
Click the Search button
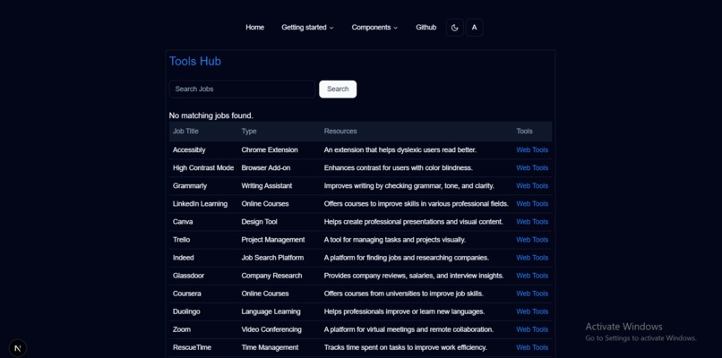pyautogui.click(x=338, y=89)
